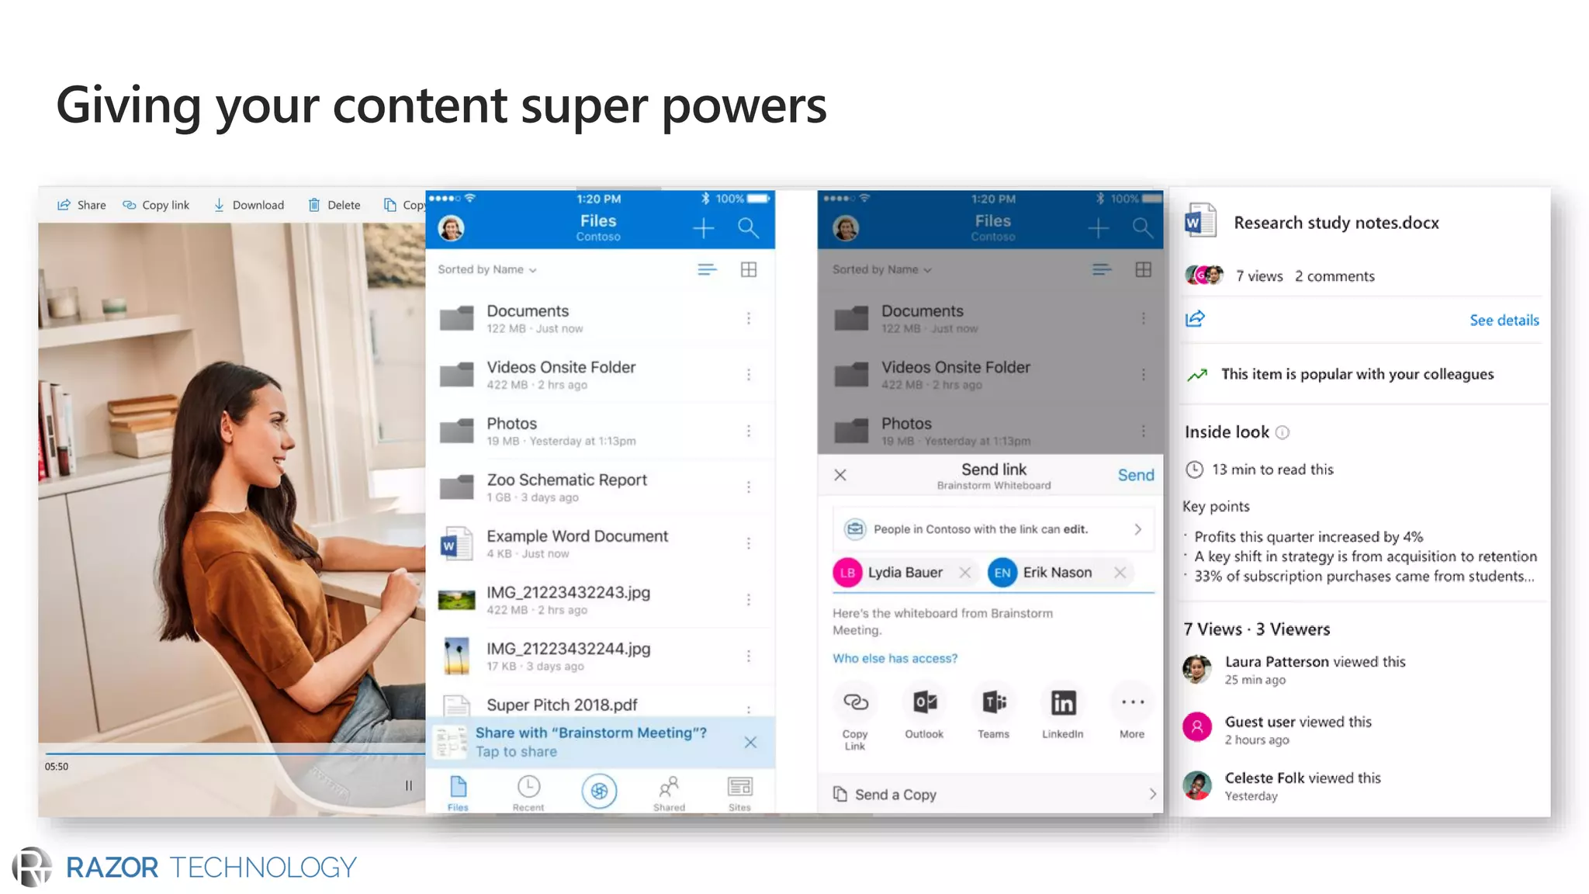Tap the search icon in Files header

click(x=748, y=227)
